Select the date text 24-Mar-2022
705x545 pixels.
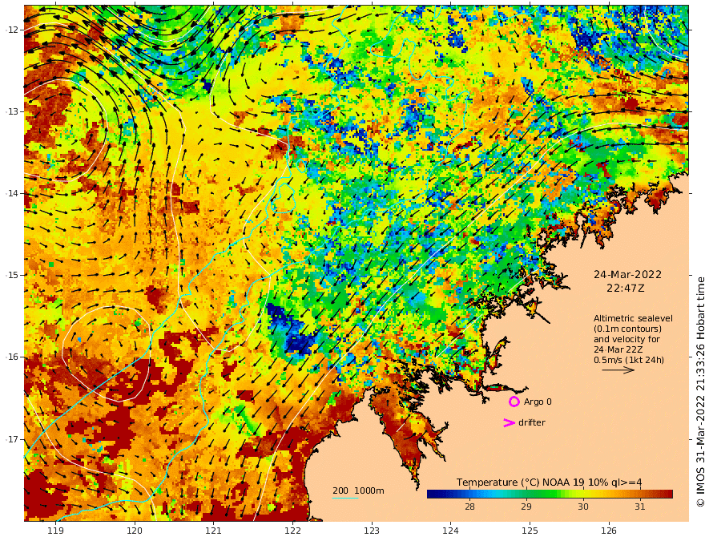click(x=627, y=274)
